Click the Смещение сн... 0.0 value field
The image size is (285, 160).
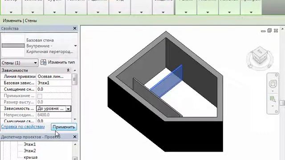54,89
